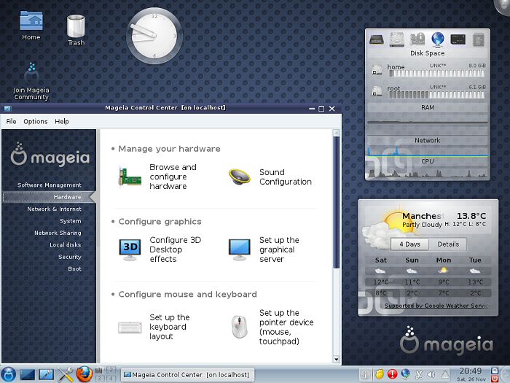The height and width of the screenshot is (383, 510).
Task: Click the scrollbar down arrow in Control Center
Action: [x=337, y=359]
